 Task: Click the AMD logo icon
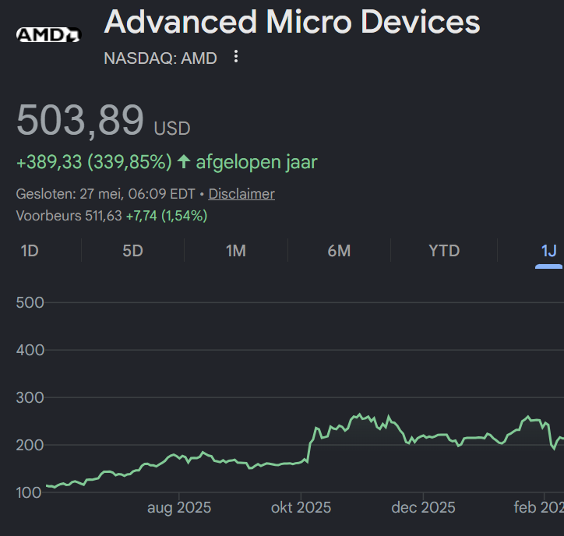click(49, 35)
